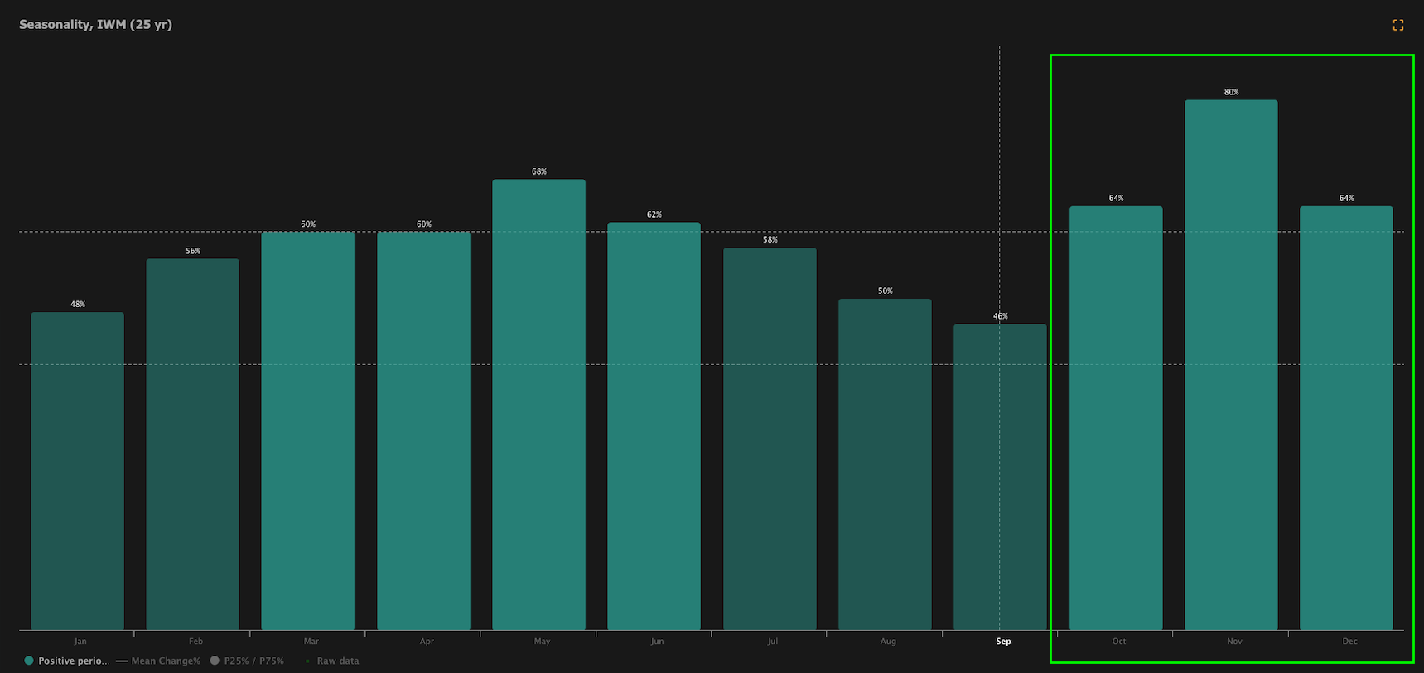Click the 80% value label
This screenshot has width=1424, height=673.
click(x=1232, y=92)
